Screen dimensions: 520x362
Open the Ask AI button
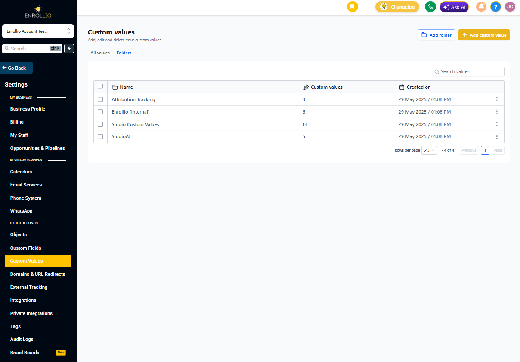pos(454,7)
